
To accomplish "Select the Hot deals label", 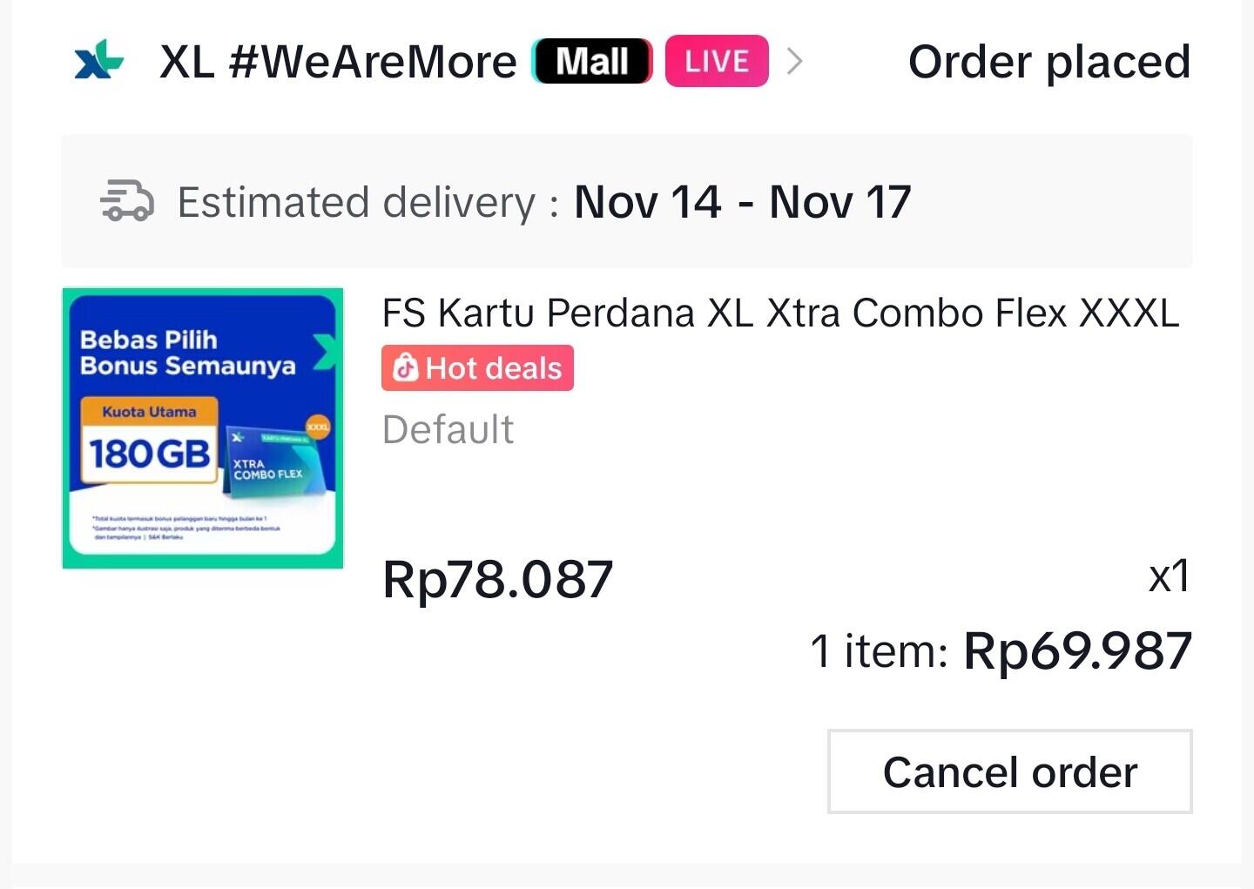I will pos(477,367).
